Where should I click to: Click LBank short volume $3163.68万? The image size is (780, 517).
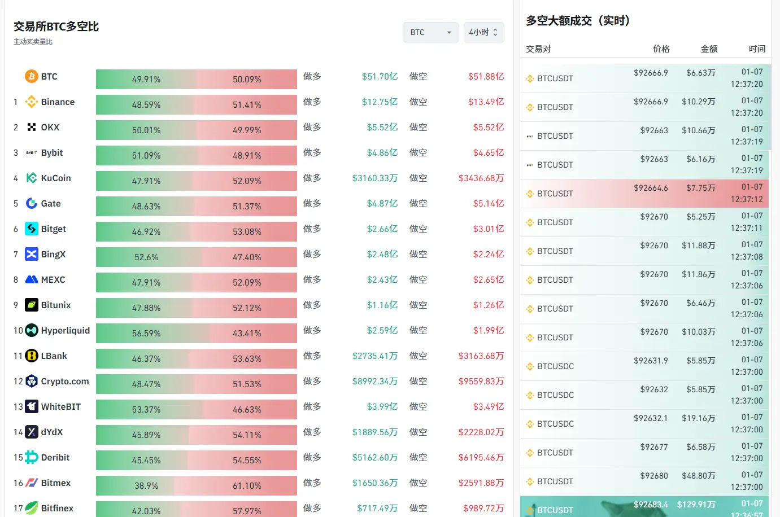coord(481,356)
